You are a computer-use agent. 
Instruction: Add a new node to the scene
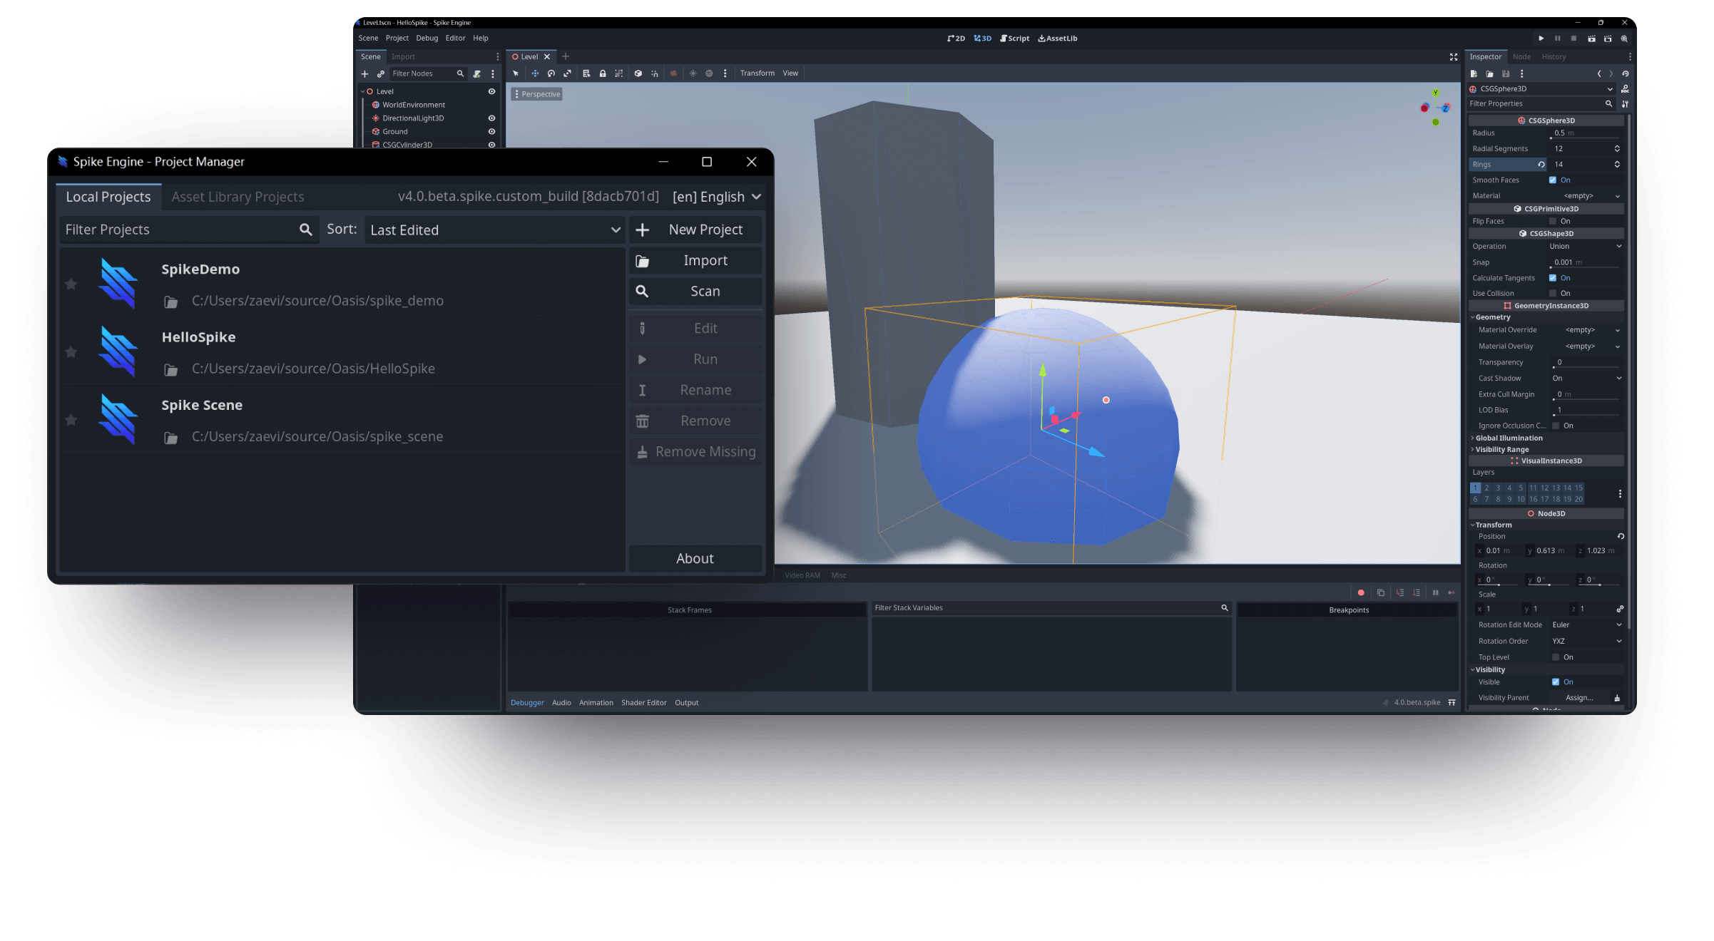coord(364,73)
